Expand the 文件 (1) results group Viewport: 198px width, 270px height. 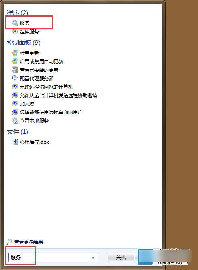coord(17,132)
